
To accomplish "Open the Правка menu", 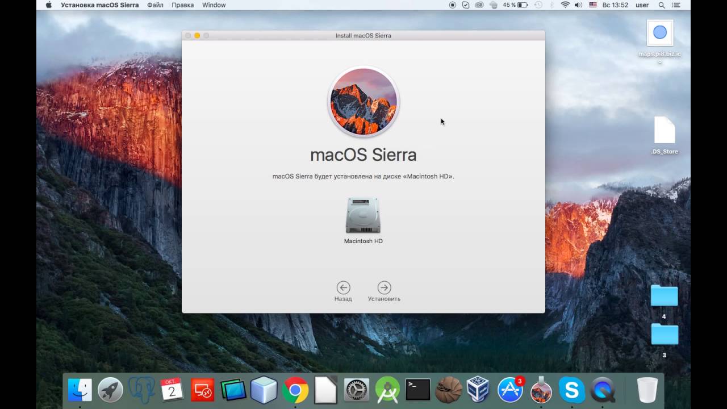I will click(182, 5).
